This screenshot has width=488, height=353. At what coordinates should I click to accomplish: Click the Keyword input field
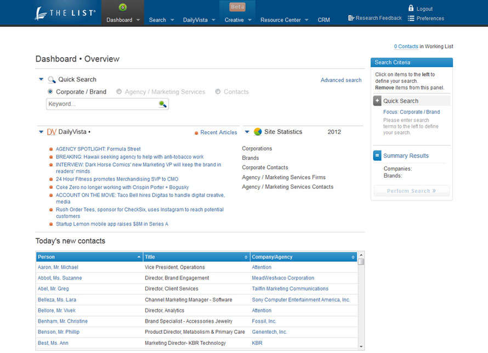pos(107,104)
